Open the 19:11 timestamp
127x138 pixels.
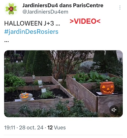click(10, 127)
